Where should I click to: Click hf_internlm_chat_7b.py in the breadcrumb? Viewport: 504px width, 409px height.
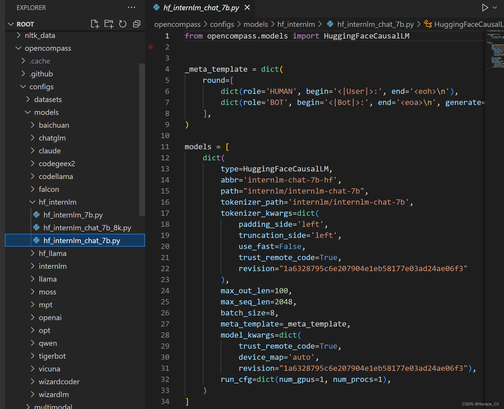pos(375,24)
